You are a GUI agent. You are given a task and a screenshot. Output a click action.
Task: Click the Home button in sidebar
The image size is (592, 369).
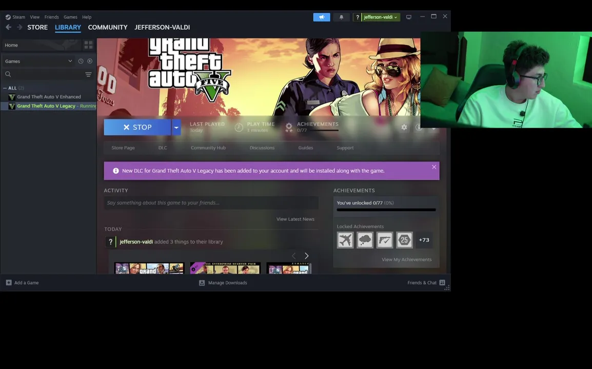tap(42, 45)
